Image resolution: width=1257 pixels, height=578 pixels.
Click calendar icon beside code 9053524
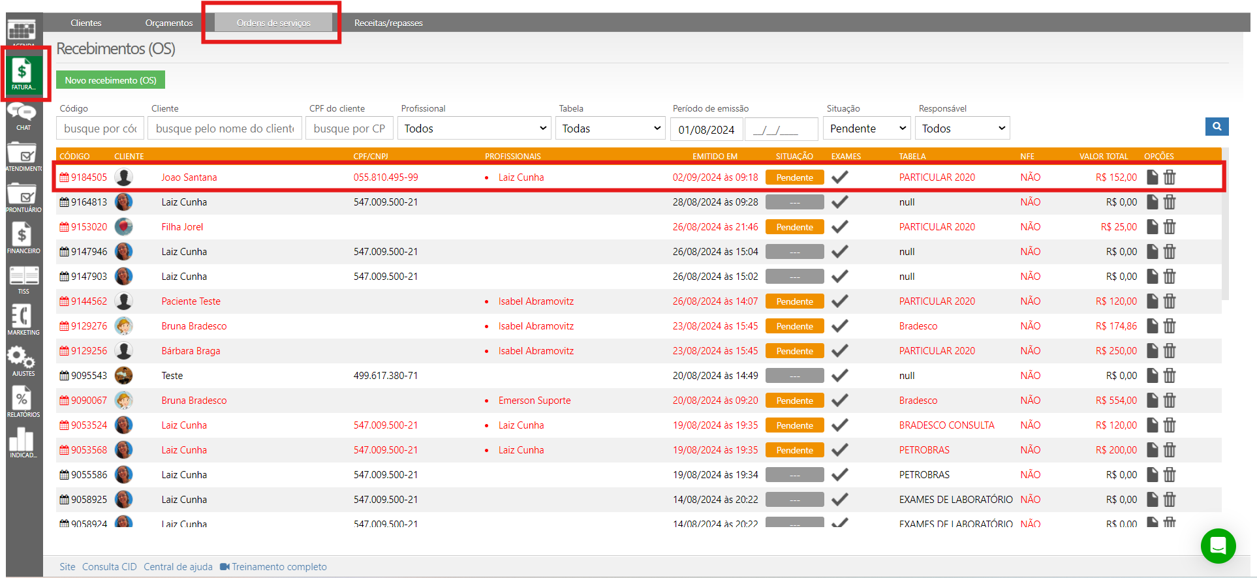[x=64, y=425]
